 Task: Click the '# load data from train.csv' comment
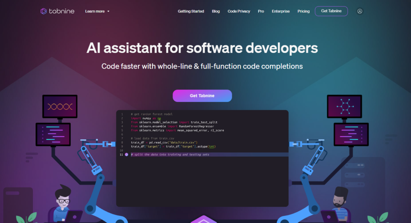[x=153, y=138]
